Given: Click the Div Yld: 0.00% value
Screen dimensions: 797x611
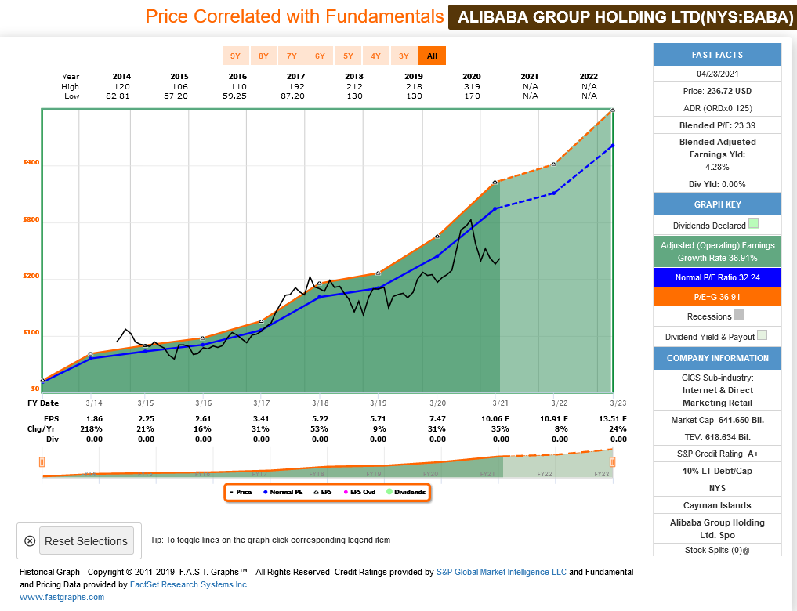Looking at the screenshot, I should (x=717, y=184).
